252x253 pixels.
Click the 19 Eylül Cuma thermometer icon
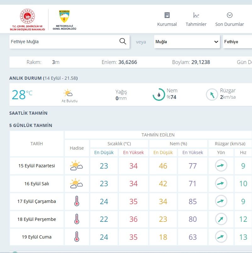coord(77,237)
